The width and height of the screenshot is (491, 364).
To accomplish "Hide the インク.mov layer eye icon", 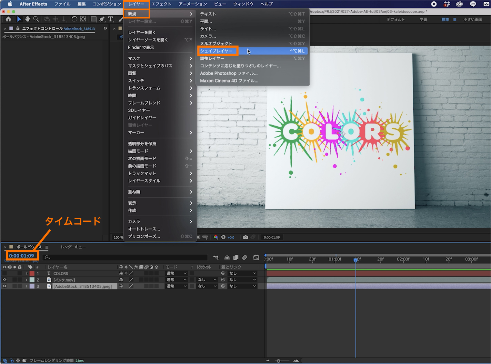I will click(4, 280).
